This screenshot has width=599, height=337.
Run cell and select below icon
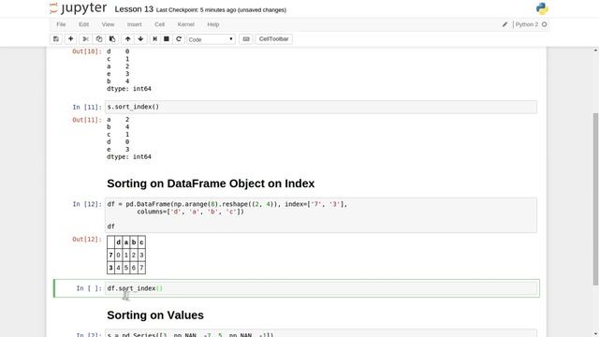[x=154, y=39]
